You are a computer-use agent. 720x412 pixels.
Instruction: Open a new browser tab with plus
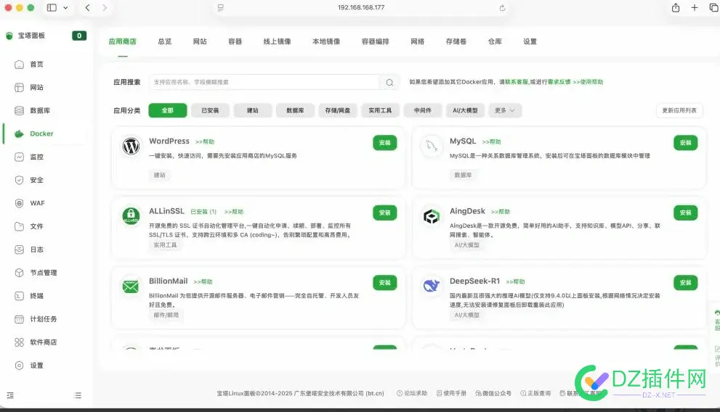click(x=695, y=8)
